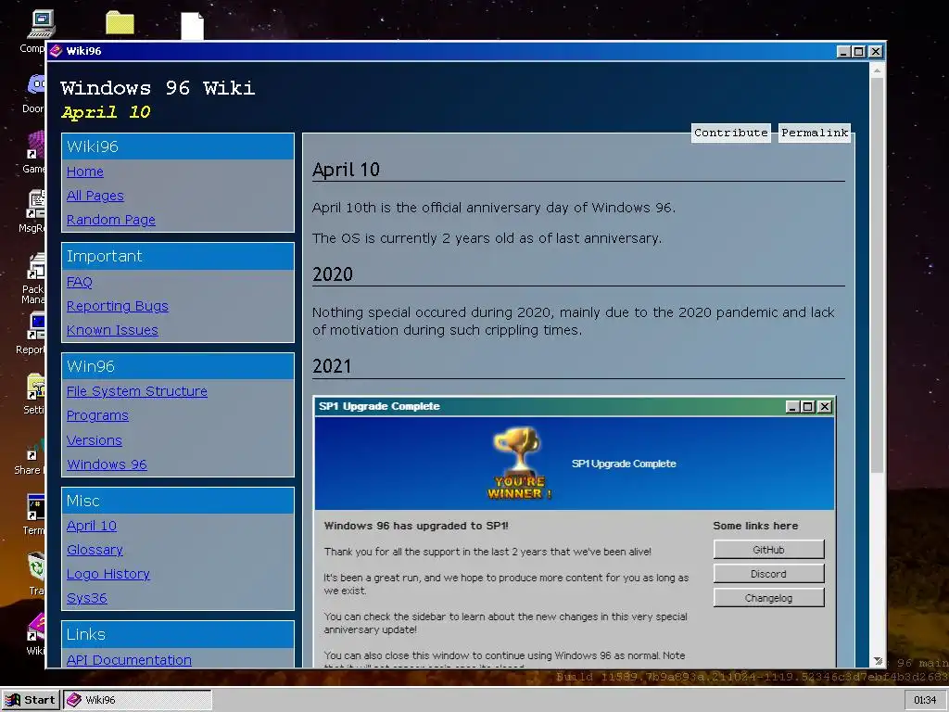Image resolution: width=949 pixels, height=712 pixels.
Task: Click the 'Some links here' label
Action: [x=755, y=526]
